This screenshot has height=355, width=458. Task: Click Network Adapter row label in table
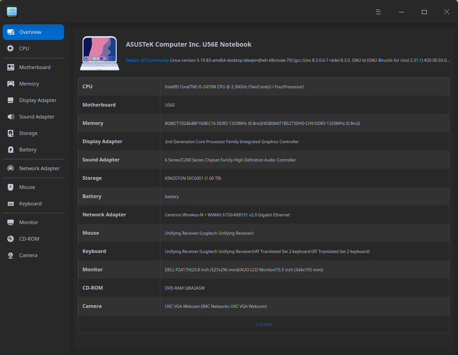tap(104, 215)
